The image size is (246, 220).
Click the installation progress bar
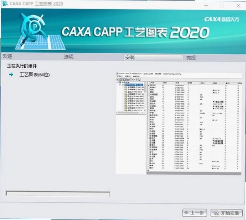(x=58, y=194)
